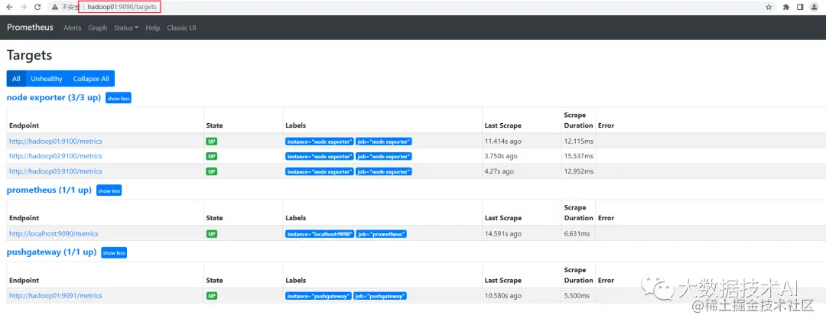
Task: Click job="node exporter" label in hadoop02:9100 row
Action: [x=383, y=157]
